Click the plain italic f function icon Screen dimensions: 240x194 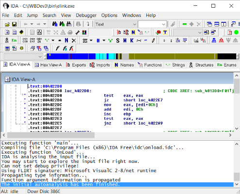[x=57, y=48]
